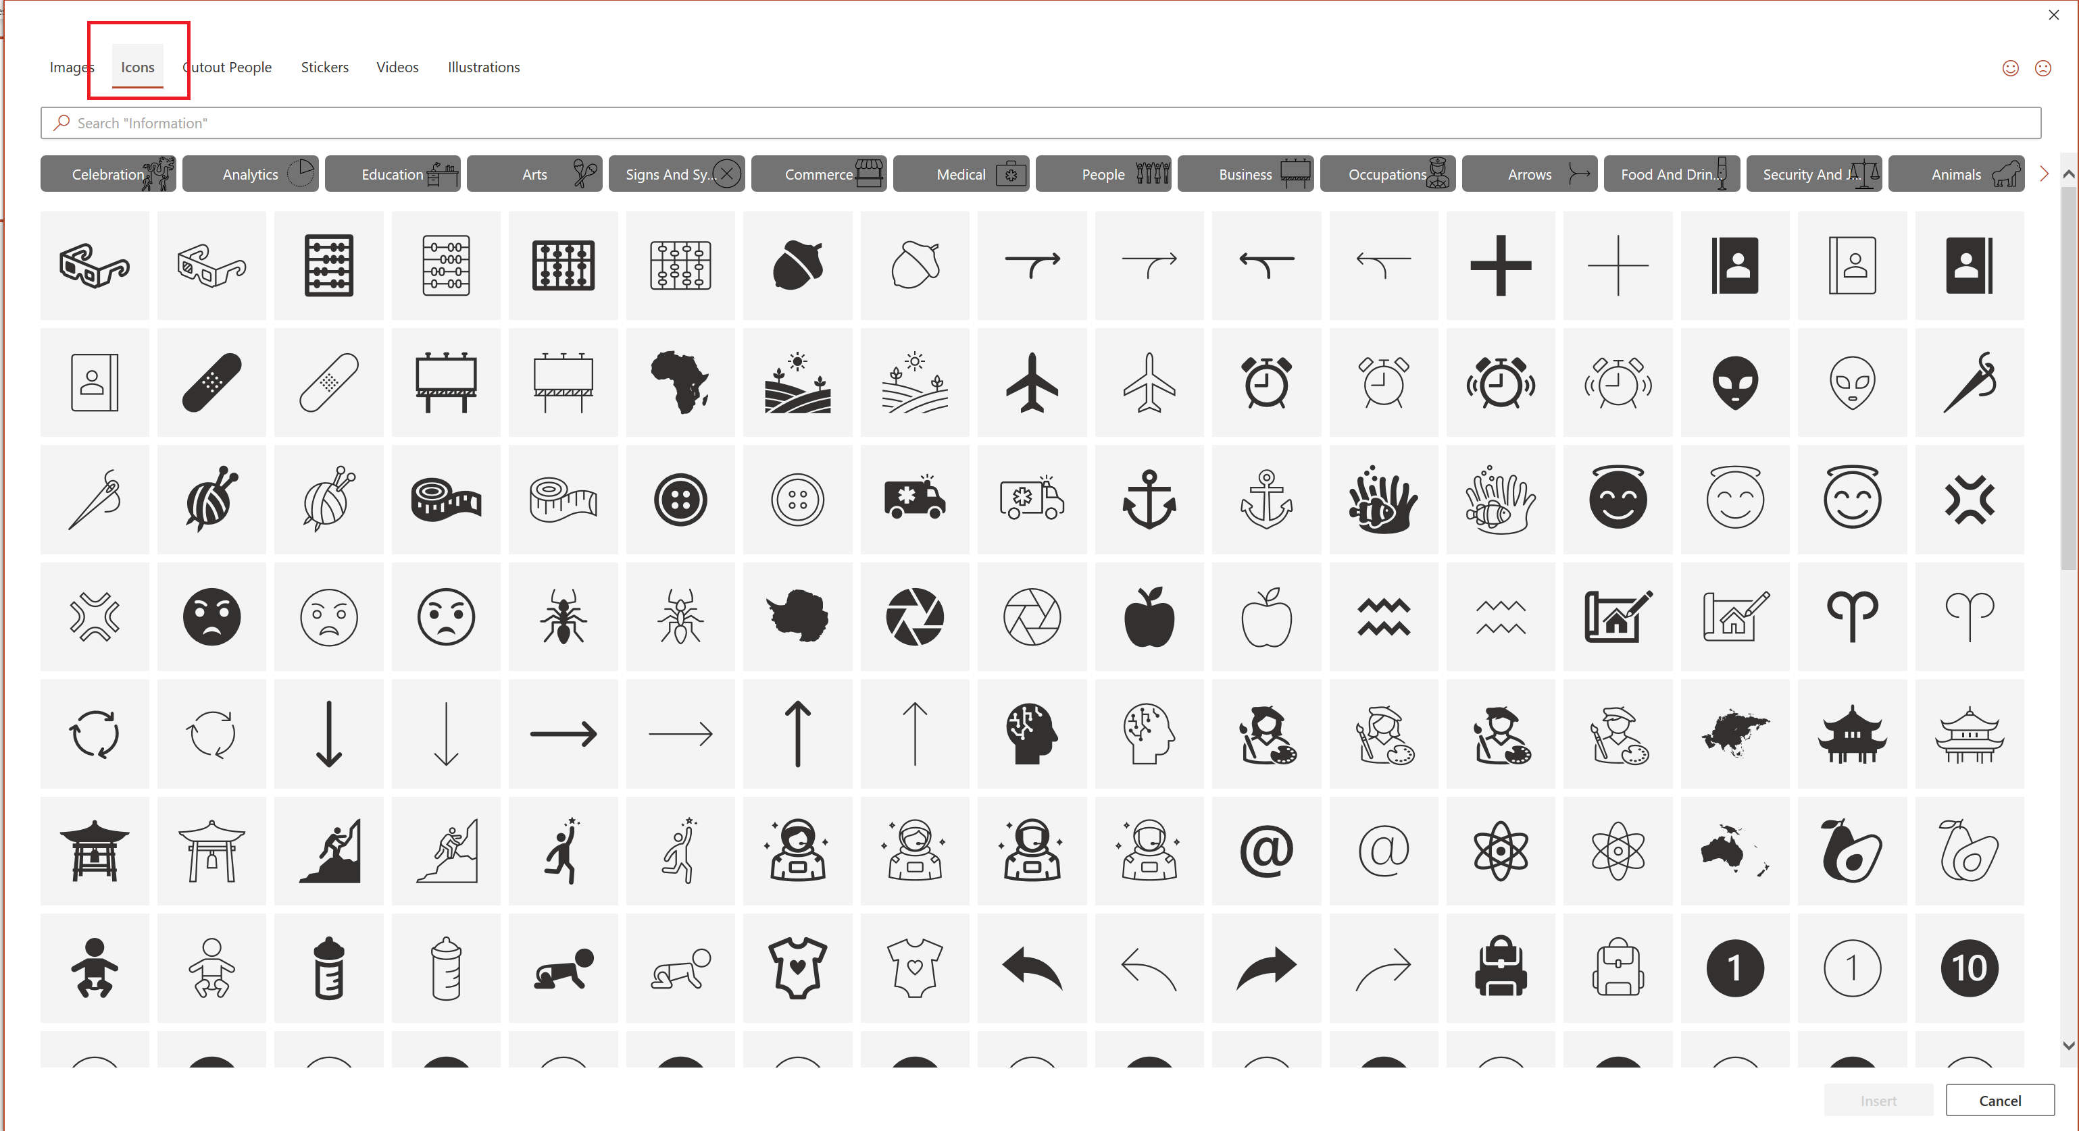Toggle the Signs And Symbols filter

coord(678,173)
